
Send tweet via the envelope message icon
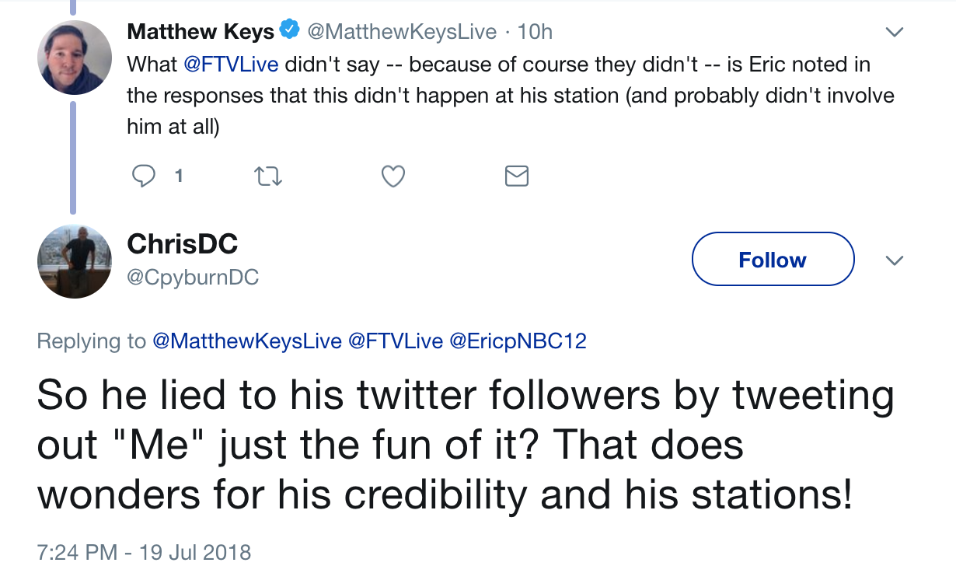click(517, 176)
